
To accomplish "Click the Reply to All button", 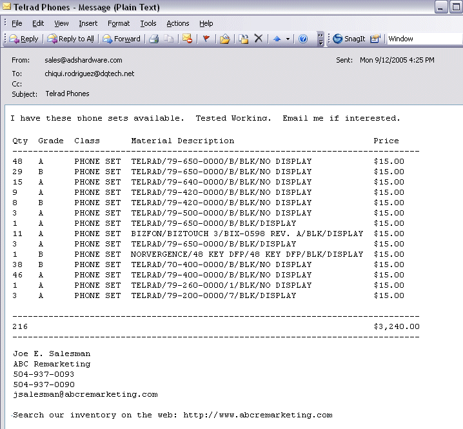I will (x=70, y=39).
